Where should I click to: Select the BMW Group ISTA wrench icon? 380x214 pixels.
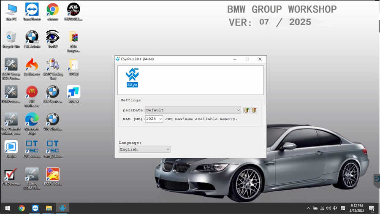pos(11,69)
